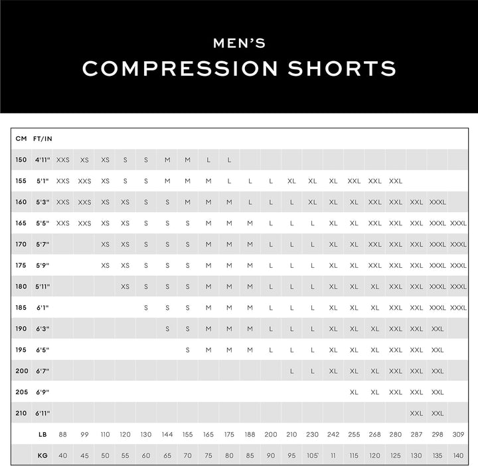Image resolution: width=478 pixels, height=466 pixels.
Task: Select the 5'7" height label
Action: coord(42,245)
